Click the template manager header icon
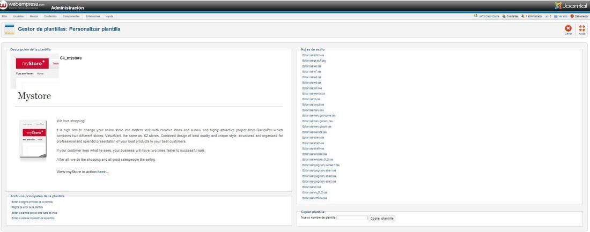 tap(10, 29)
